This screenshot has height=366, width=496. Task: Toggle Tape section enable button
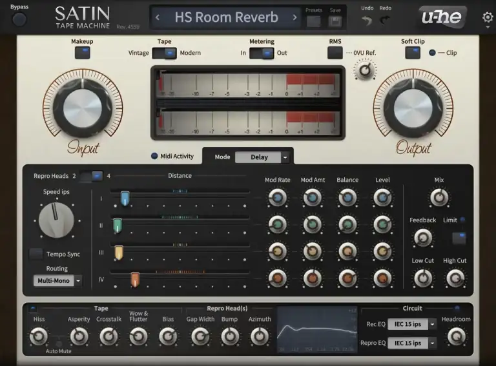point(33,308)
